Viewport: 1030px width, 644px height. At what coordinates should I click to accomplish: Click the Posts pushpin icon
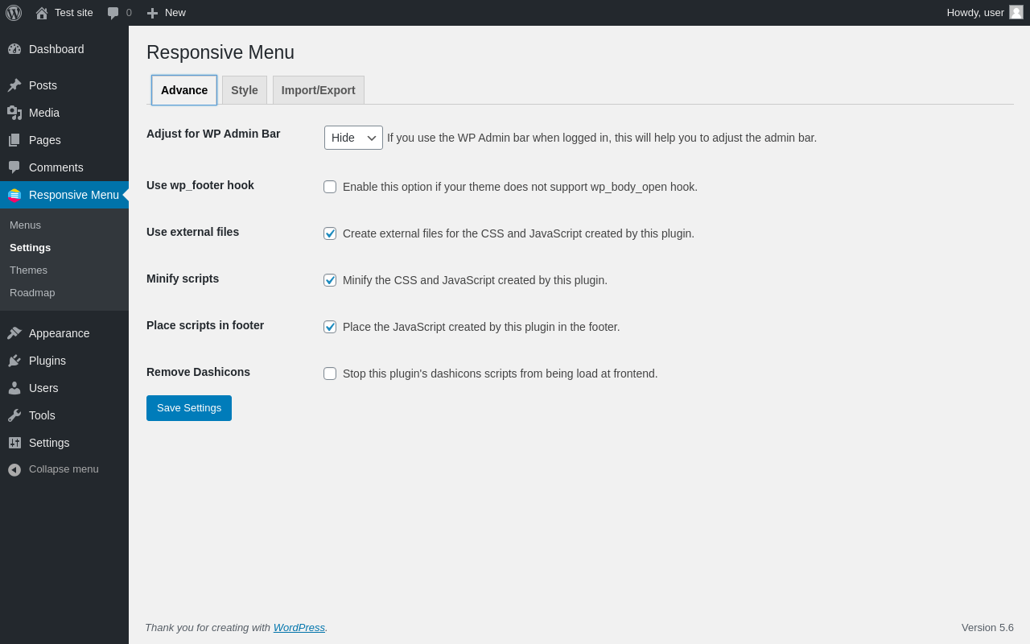[14, 85]
